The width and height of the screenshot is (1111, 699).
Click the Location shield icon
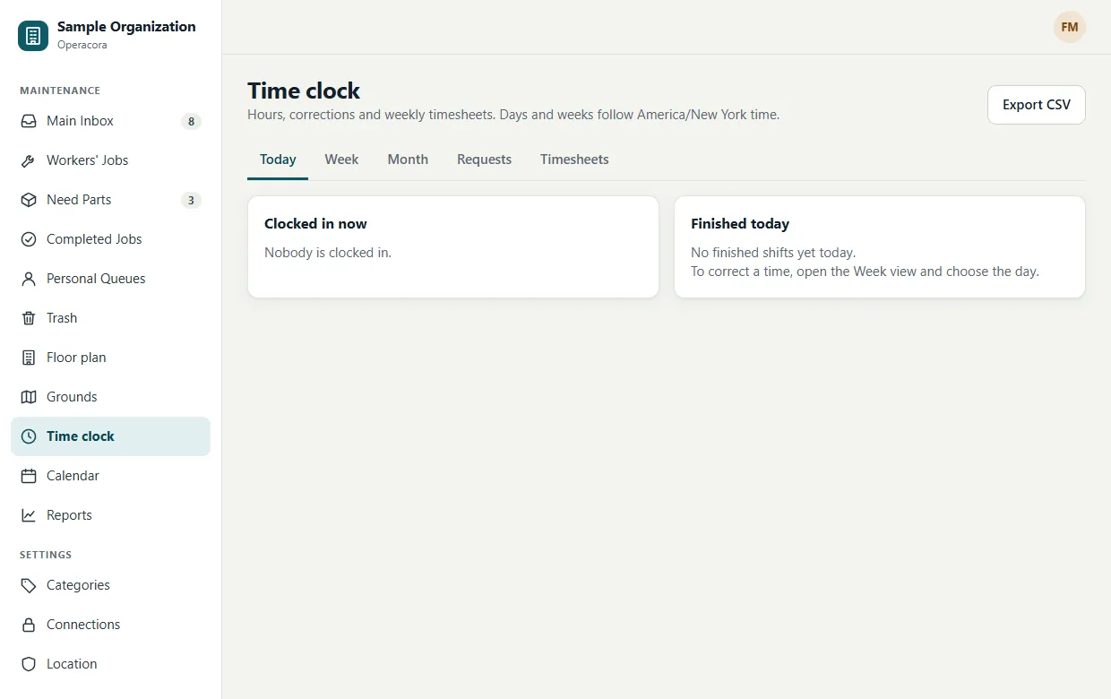(x=29, y=664)
